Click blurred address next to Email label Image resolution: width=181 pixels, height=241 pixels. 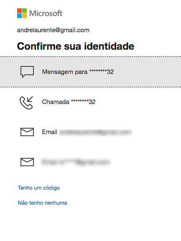click(96, 132)
